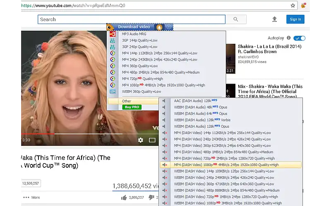The width and height of the screenshot is (331, 206).
Task: Open video settings gear icon
Action: (x=140, y=140)
